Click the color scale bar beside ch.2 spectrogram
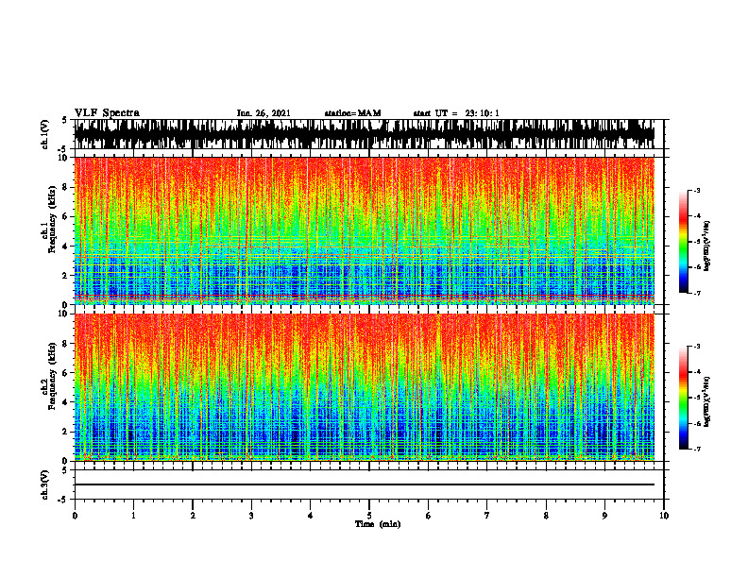 click(683, 398)
